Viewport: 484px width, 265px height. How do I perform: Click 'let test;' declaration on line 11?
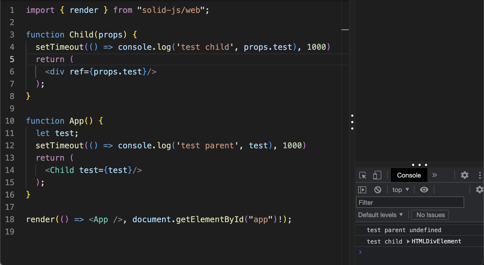[57, 133]
